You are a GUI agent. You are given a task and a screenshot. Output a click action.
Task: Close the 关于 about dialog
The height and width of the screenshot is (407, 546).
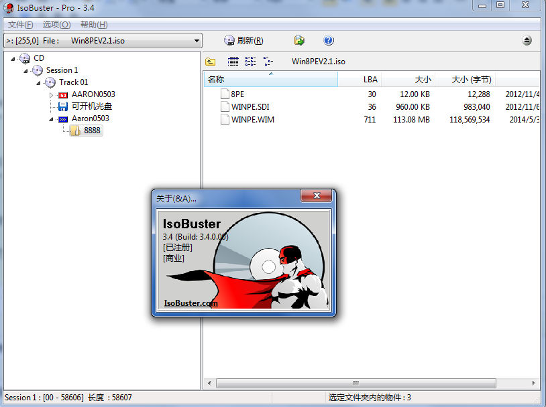point(317,195)
